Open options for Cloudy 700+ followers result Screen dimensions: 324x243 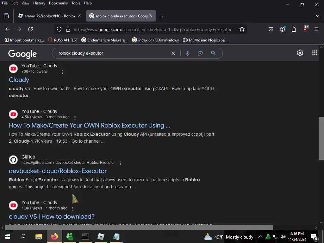63,72
